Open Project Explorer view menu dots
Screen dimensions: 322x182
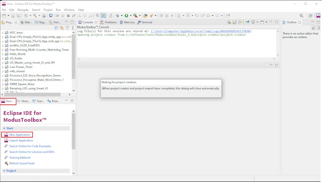coord(73,28)
